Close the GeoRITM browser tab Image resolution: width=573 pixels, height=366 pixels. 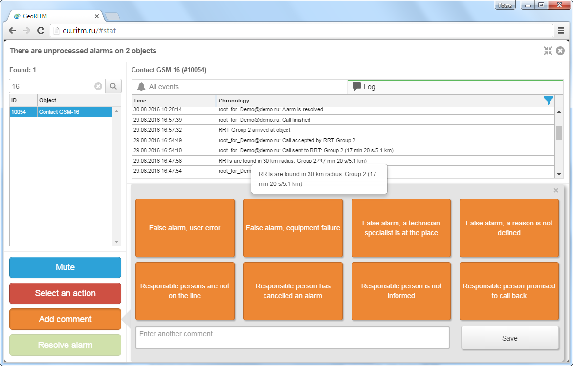(96, 16)
